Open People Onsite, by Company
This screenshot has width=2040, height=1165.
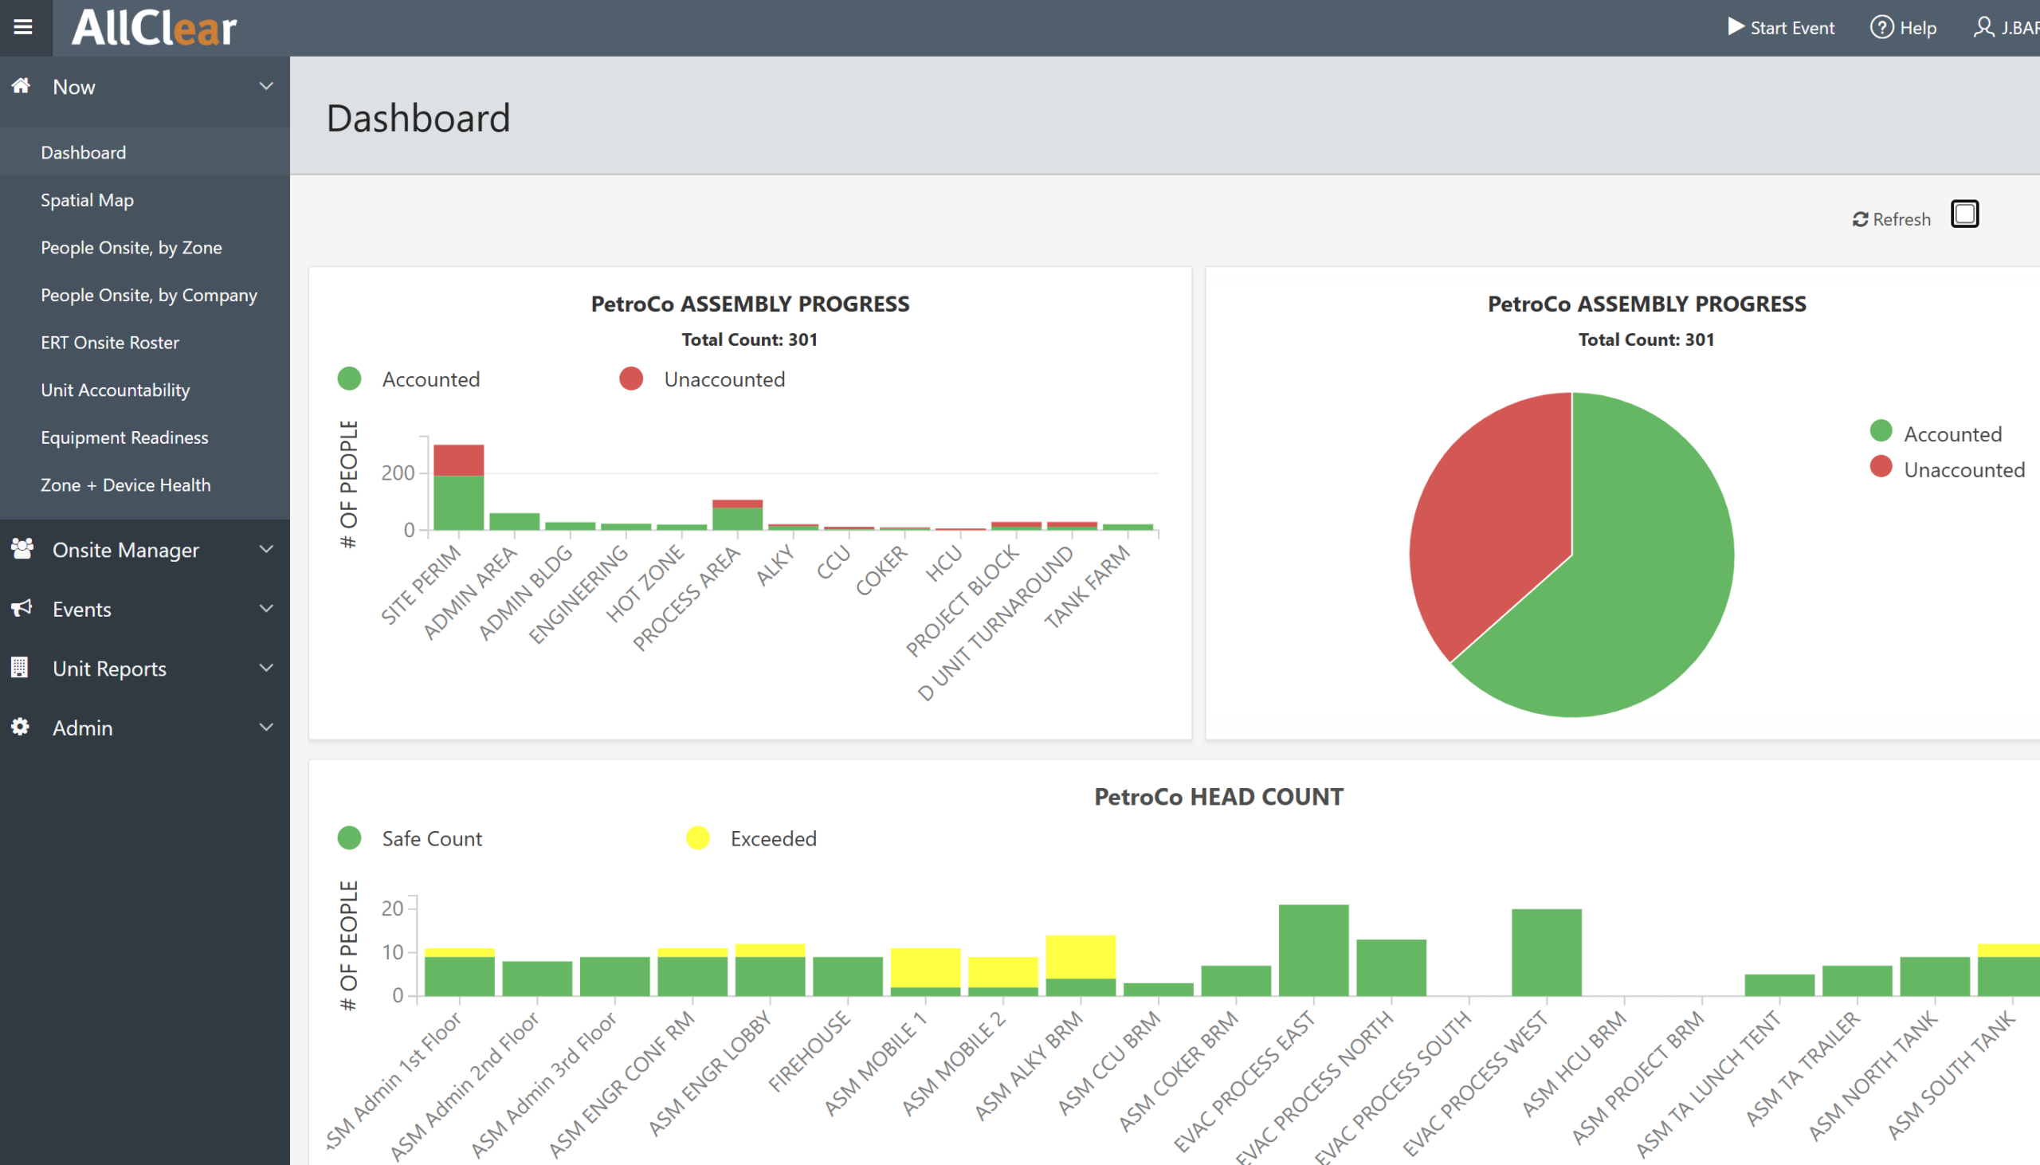pos(145,295)
